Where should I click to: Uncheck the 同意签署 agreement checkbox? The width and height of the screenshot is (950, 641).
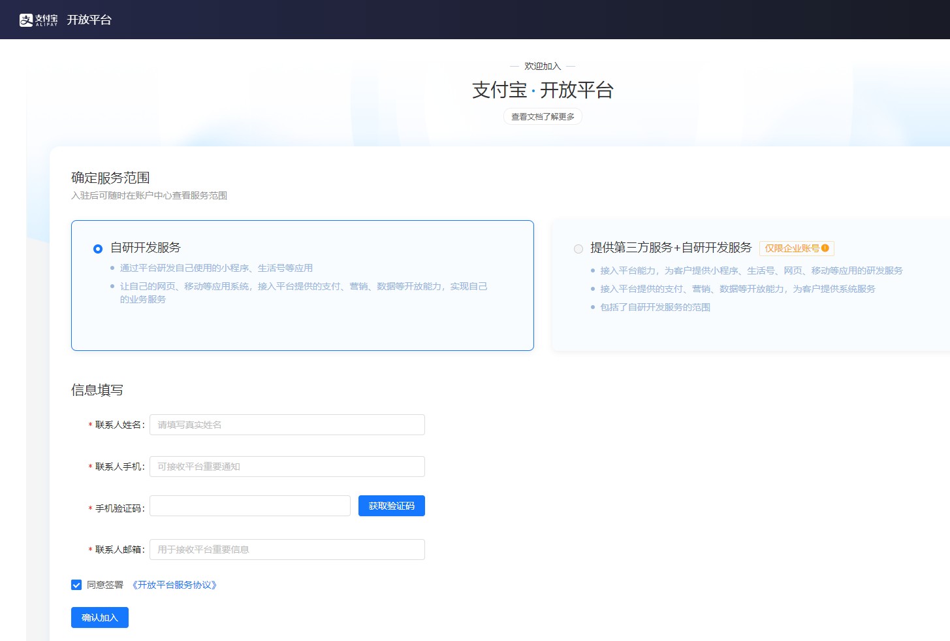[x=76, y=585]
